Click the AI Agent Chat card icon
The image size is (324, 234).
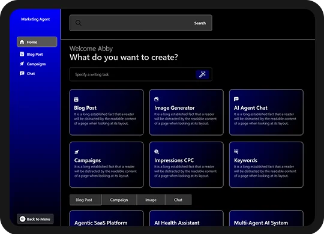point(236,99)
